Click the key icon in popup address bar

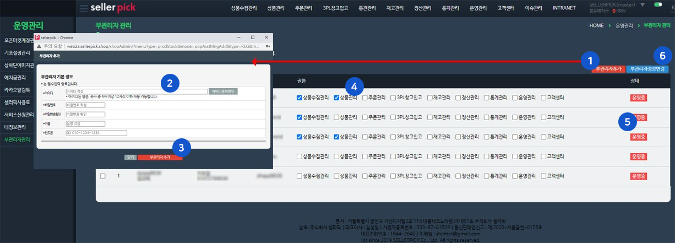point(268,47)
